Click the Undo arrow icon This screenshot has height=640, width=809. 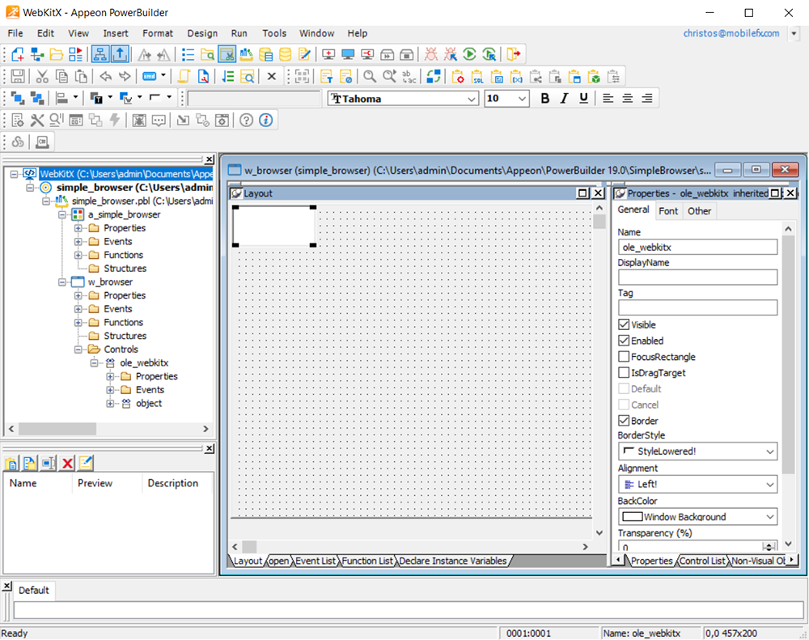click(105, 77)
